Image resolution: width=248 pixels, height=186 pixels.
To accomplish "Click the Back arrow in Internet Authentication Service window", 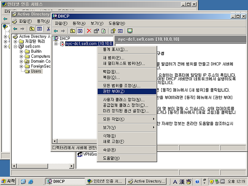I will click(5, 19).
